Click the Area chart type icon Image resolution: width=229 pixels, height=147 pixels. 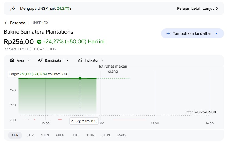(12, 60)
